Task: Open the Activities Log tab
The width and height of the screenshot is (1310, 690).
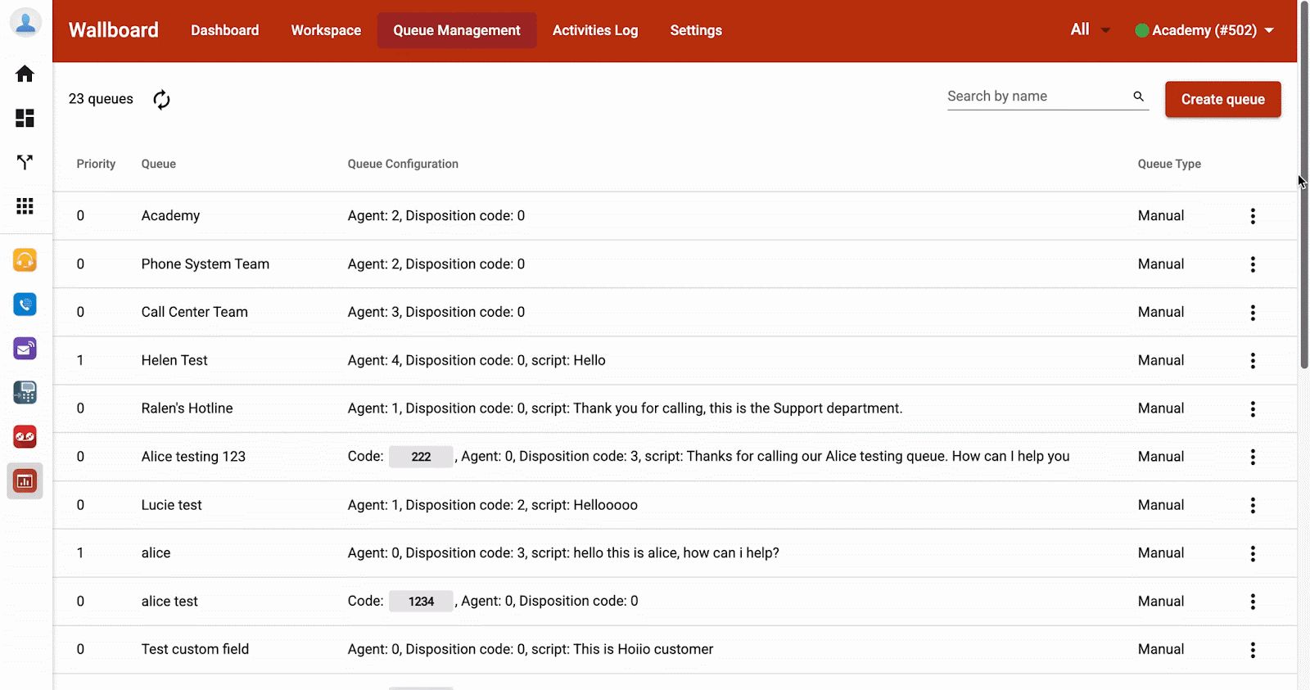Action: pos(595,30)
